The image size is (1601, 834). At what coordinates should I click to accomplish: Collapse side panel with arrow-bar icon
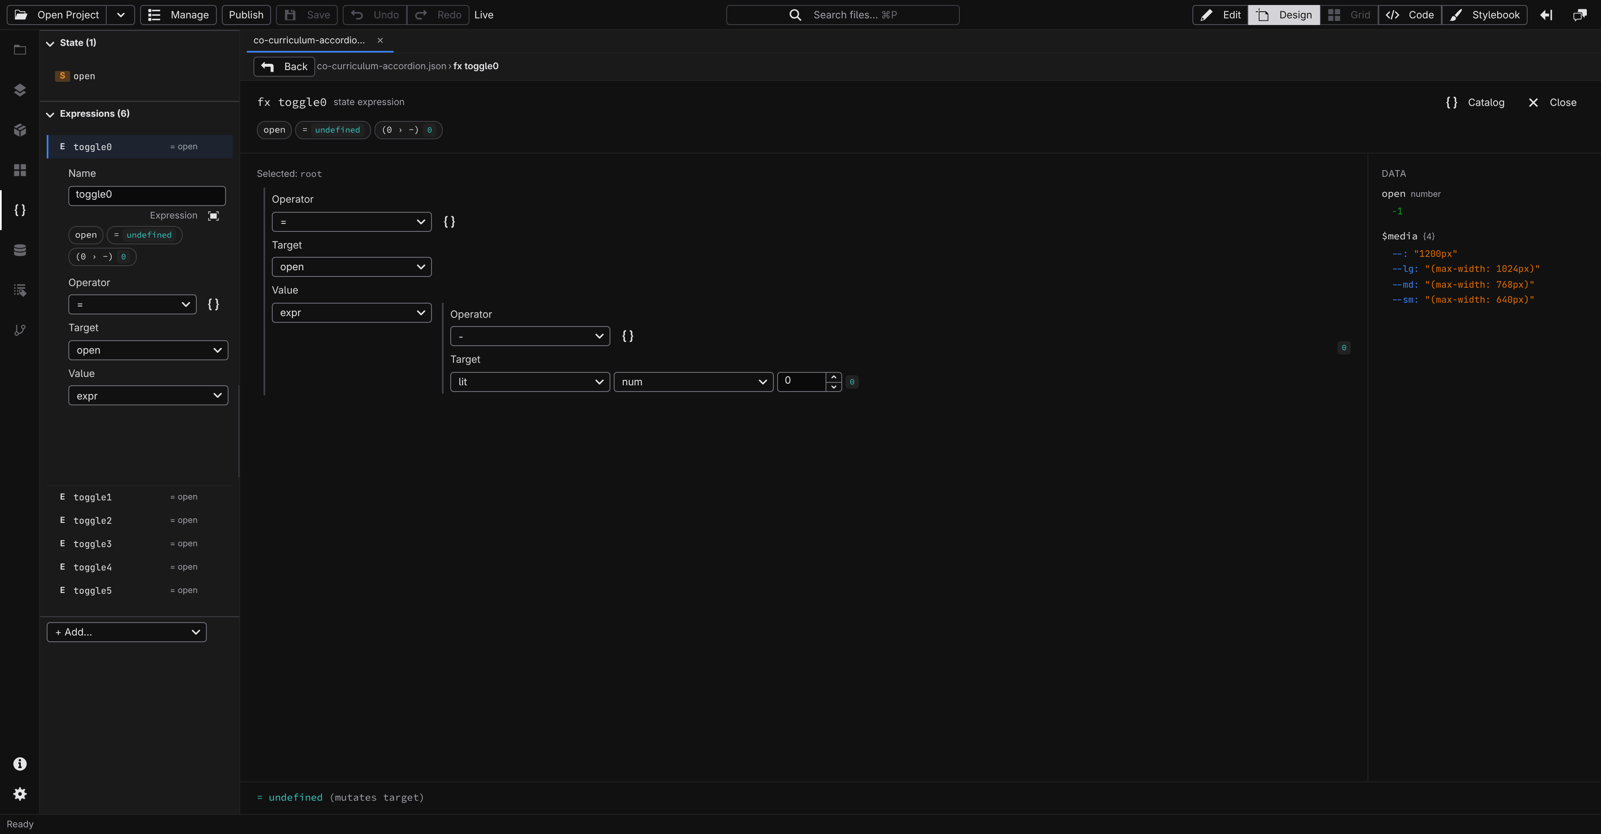coord(1546,15)
